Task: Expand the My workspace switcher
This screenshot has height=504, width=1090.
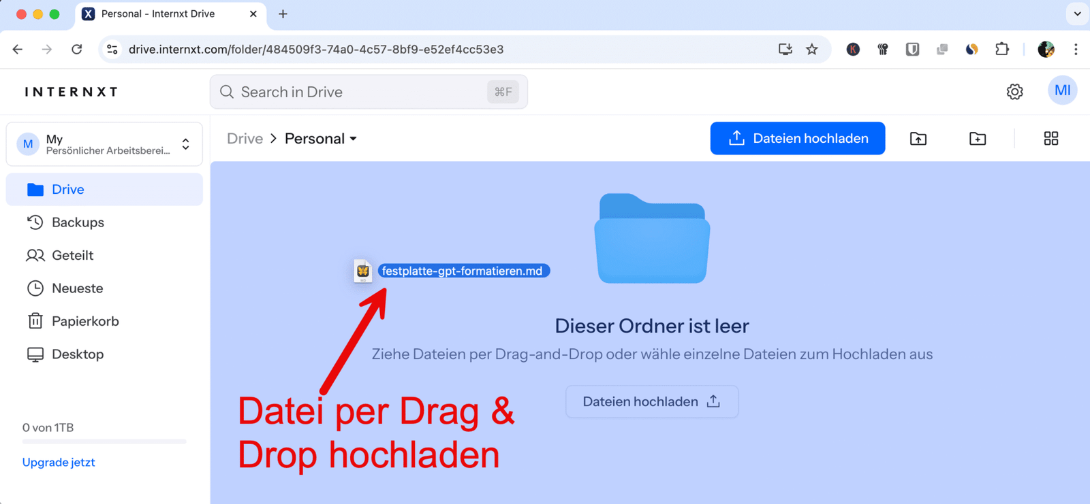Action: [x=104, y=144]
